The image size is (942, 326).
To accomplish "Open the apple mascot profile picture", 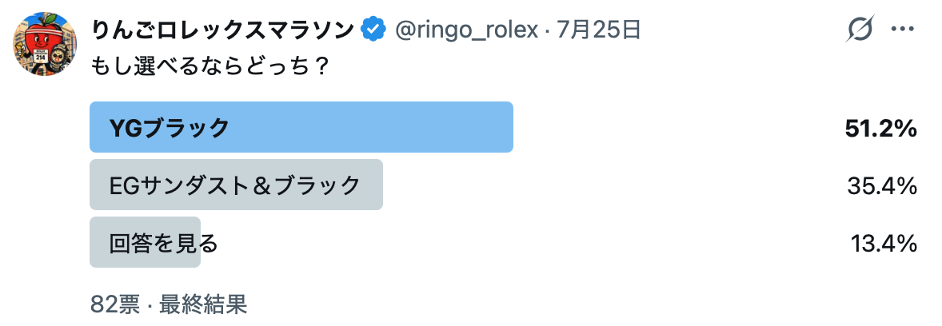I will (45, 44).
